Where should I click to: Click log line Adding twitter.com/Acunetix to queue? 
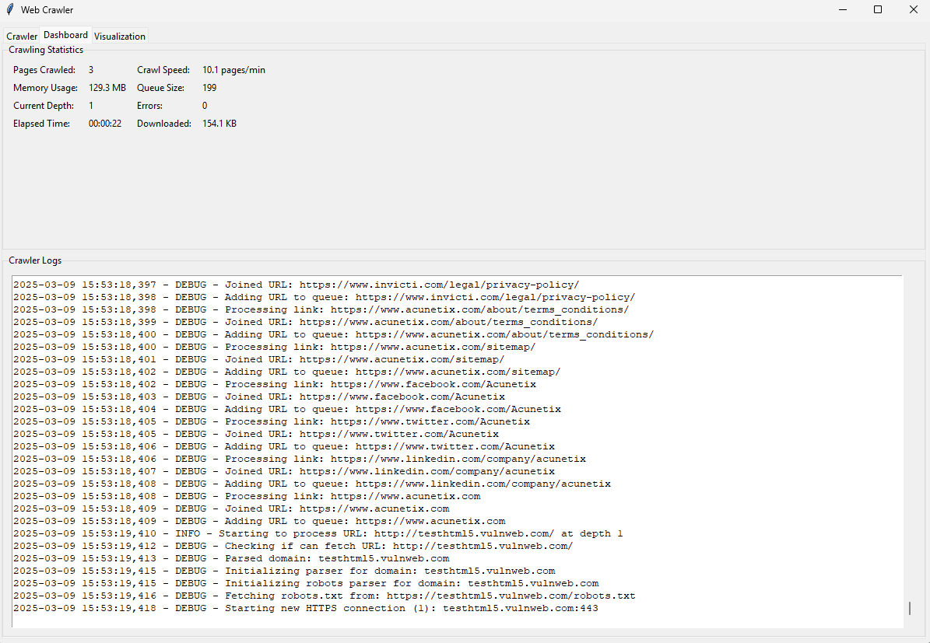(283, 446)
